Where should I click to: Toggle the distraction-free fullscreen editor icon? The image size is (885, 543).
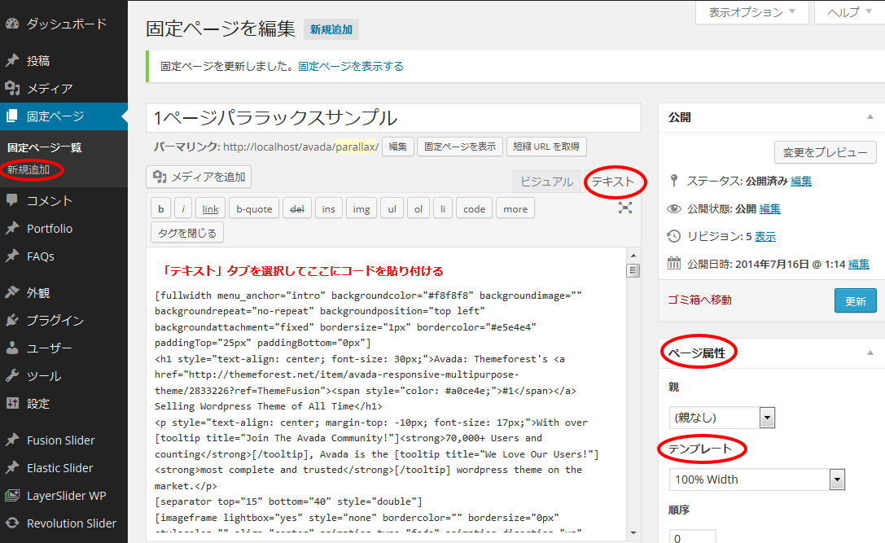pos(625,208)
